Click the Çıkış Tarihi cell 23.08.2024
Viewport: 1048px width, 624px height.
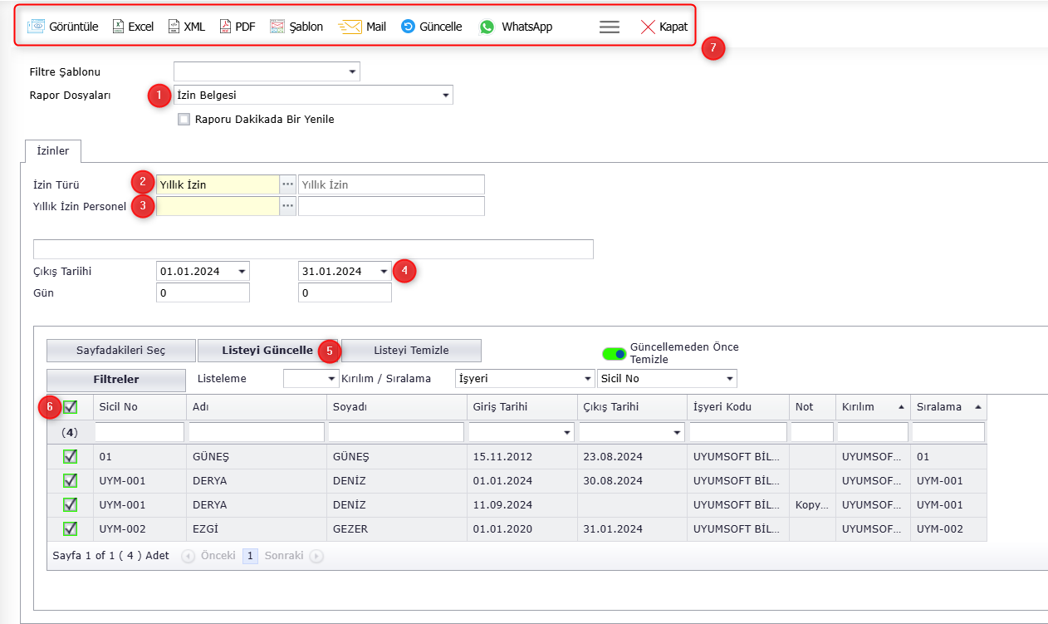pos(631,457)
